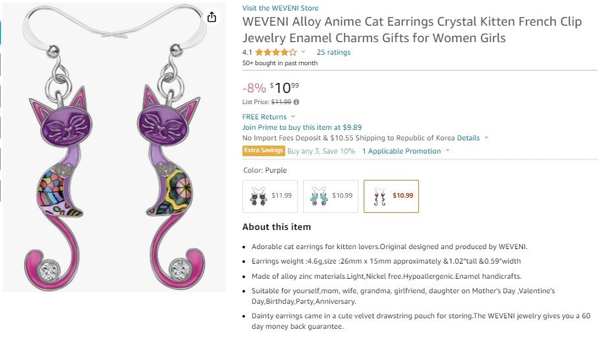Screen dimensions: 610x342
Task: Expand shipping Details chevron
Action: point(487,138)
